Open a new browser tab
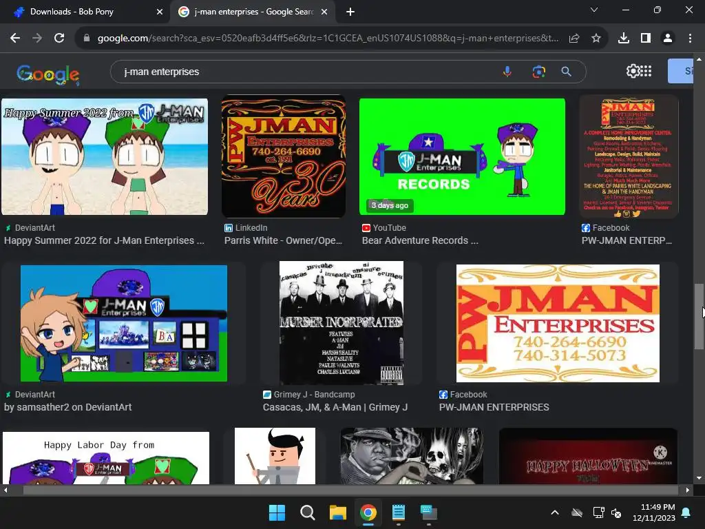 coord(350,12)
